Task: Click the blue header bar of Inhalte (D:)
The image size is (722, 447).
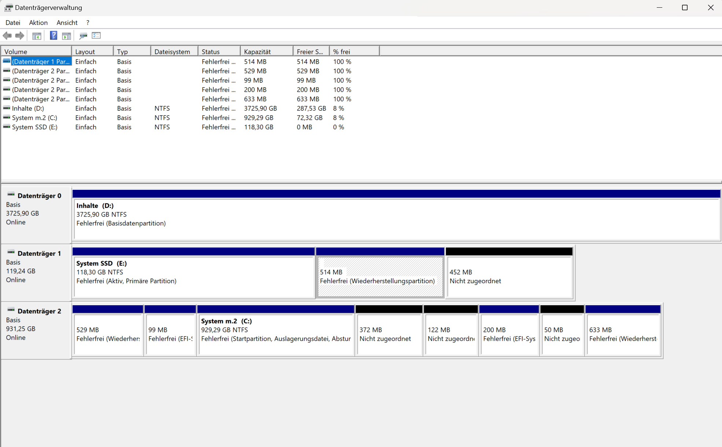Action: pos(396,194)
